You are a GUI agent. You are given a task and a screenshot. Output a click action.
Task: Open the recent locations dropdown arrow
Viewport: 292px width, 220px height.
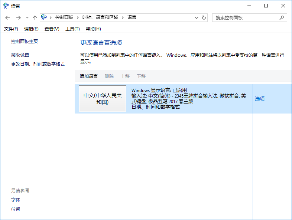point(27,18)
